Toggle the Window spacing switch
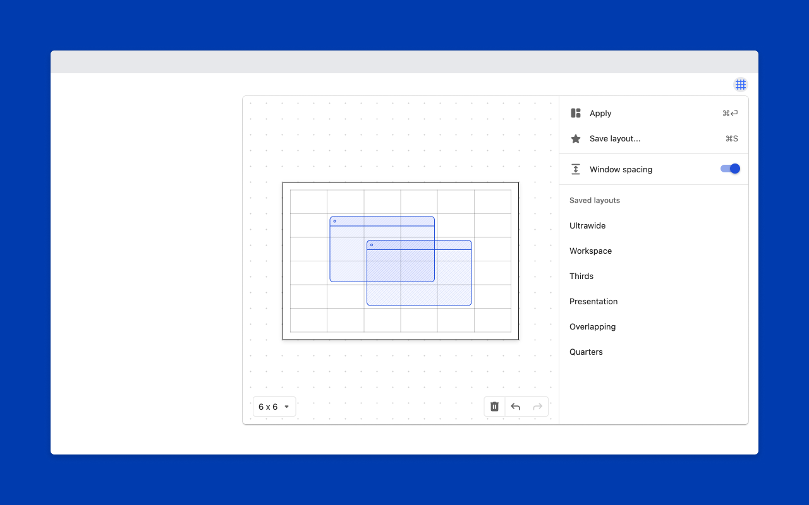809x505 pixels. coord(730,169)
